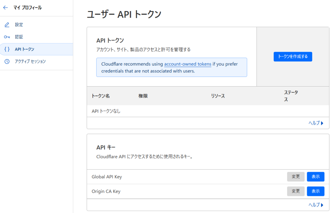The width and height of the screenshot is (330, 213).
Task: Follow the account-owned tokens link
Action: (x=188, y=64)
